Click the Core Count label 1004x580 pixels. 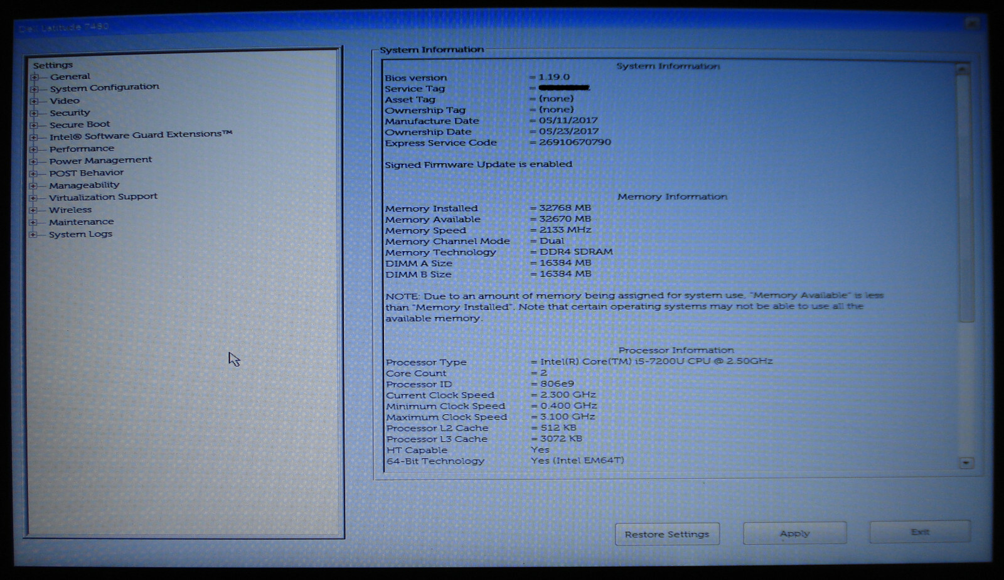[416, 373]
